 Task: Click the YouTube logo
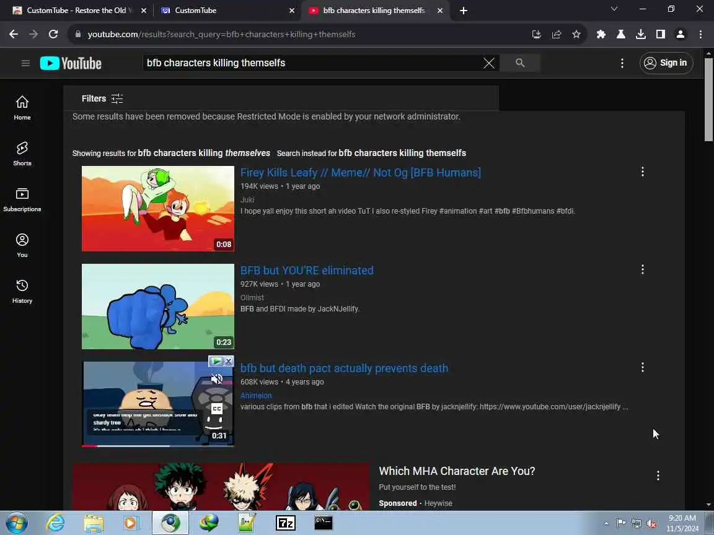[x=71, y=63]
